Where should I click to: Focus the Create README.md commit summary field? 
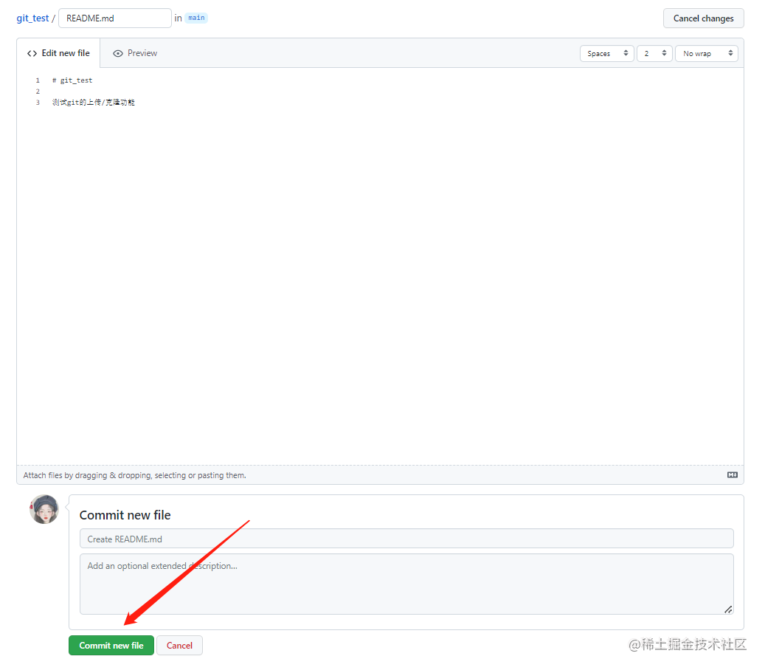click(x=406, y=539)
